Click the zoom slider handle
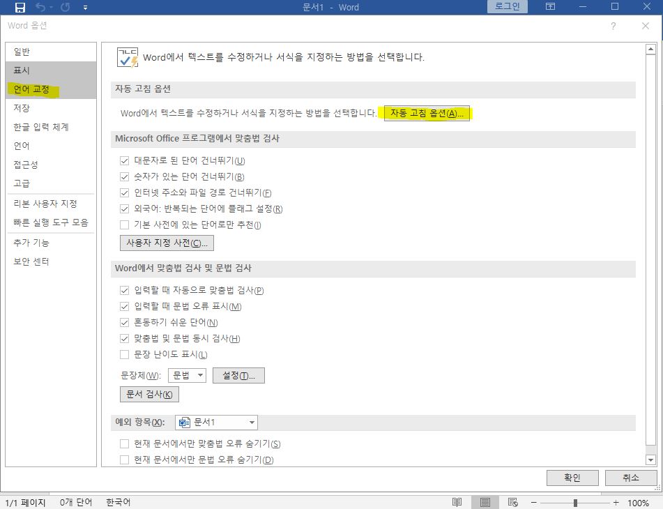Viewport: 663px width, 509px height. pyautogui.click(x=575, y=503)
